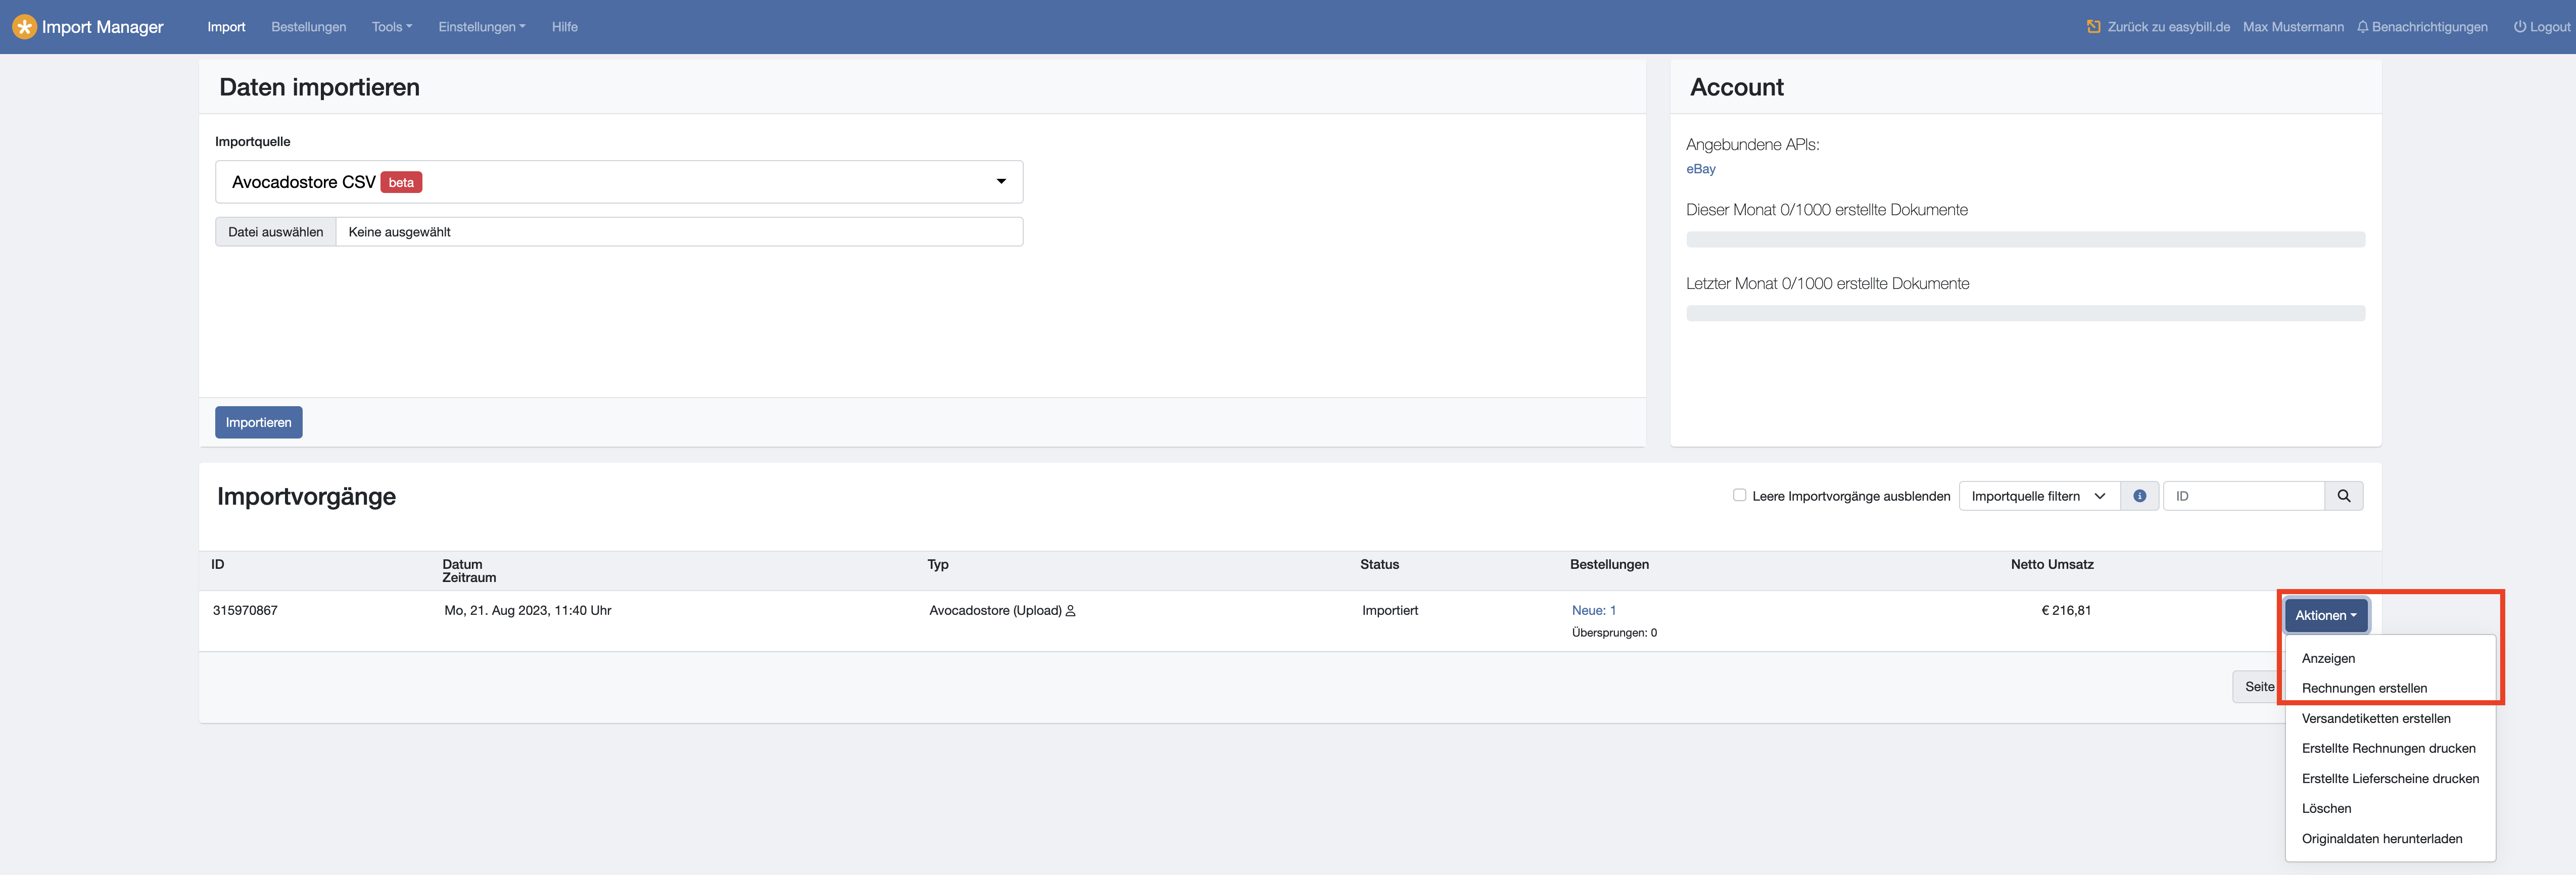Expand the Importquelle filtern dropdown
This screenshot has height=875, width=2576.
2038,496
